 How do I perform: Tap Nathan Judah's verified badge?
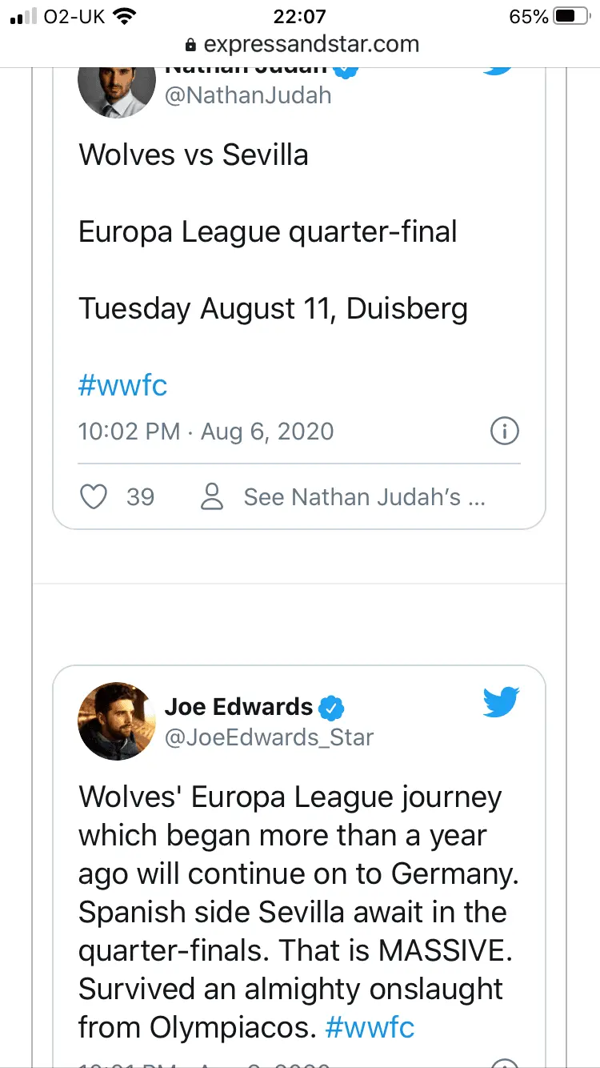(346, 69)
